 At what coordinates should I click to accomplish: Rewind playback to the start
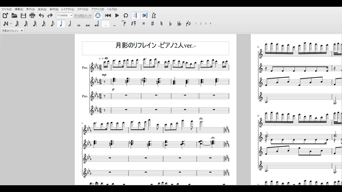[x=108, y=15]
